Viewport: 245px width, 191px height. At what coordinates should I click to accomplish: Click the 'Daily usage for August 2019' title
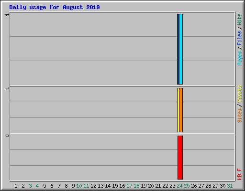[55, 8]
